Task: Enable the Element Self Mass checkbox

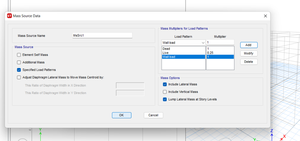Action: pyautogui.click(x=19, y=55)
